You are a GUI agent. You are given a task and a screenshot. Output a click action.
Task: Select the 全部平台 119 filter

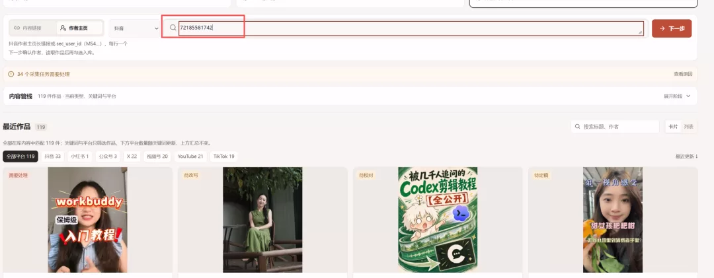(x=20, y=156)
